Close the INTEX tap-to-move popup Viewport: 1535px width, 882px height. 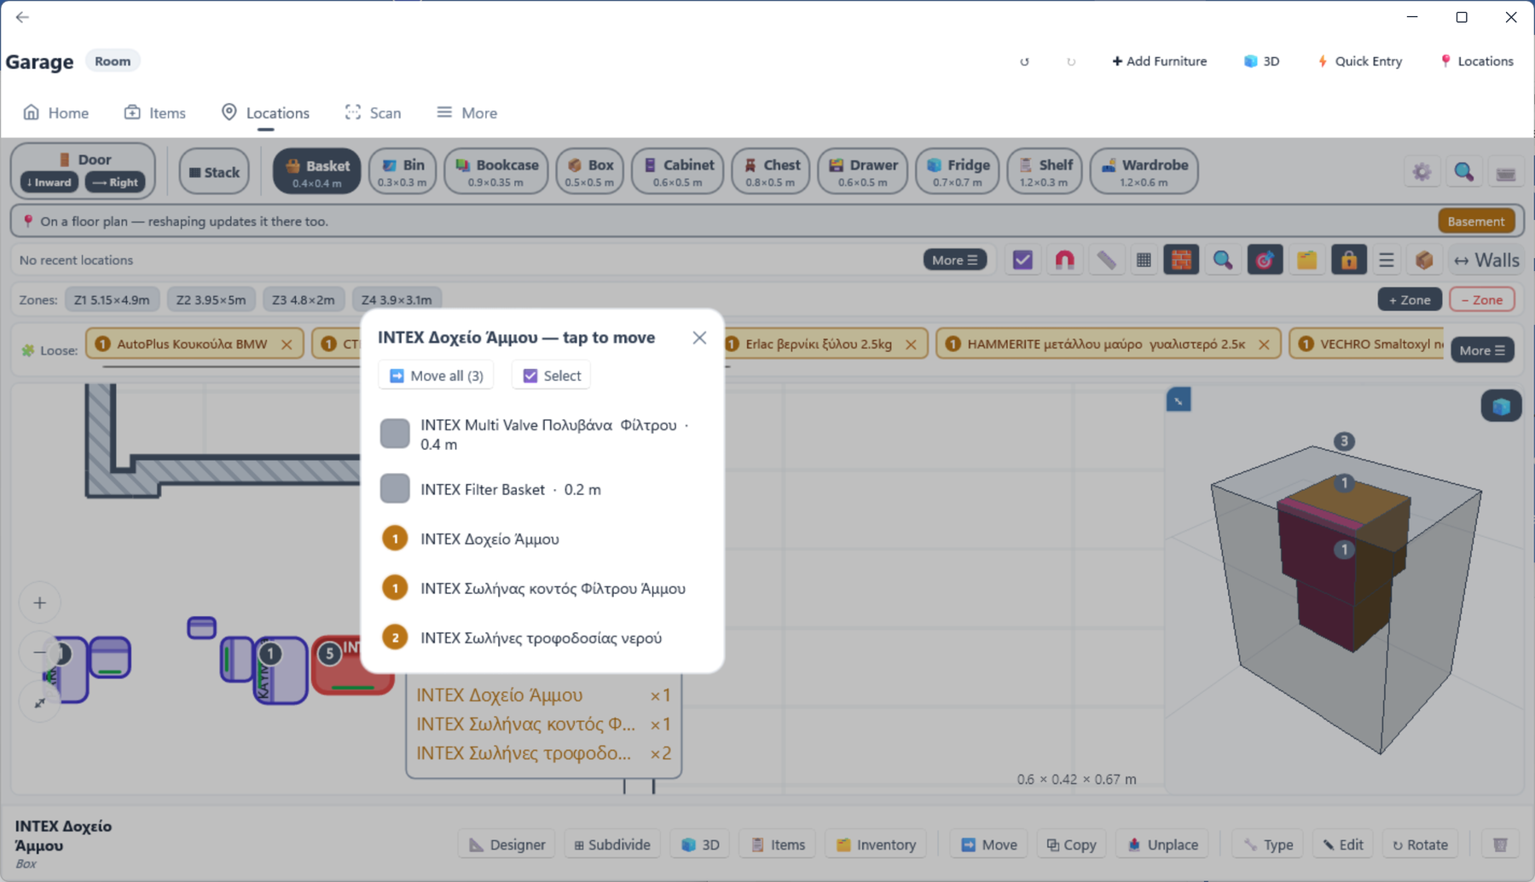point(699,337)
